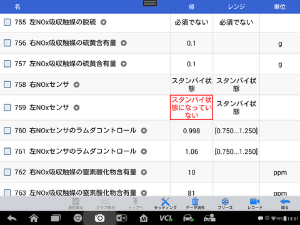
Task: Select スタンバイ状態 value in row 758
Action: point(191,84)
